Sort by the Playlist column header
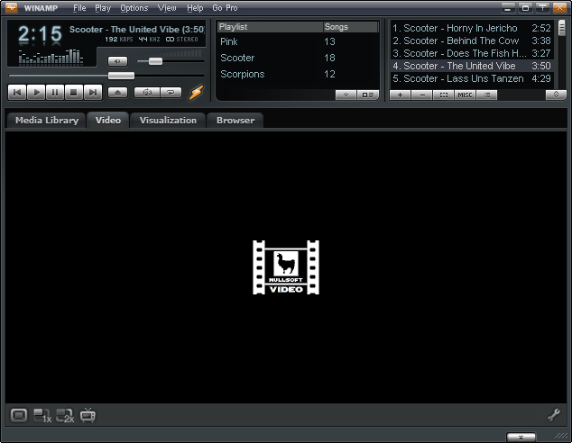This screenshot has height=443, width=572. tap(270, 27)
